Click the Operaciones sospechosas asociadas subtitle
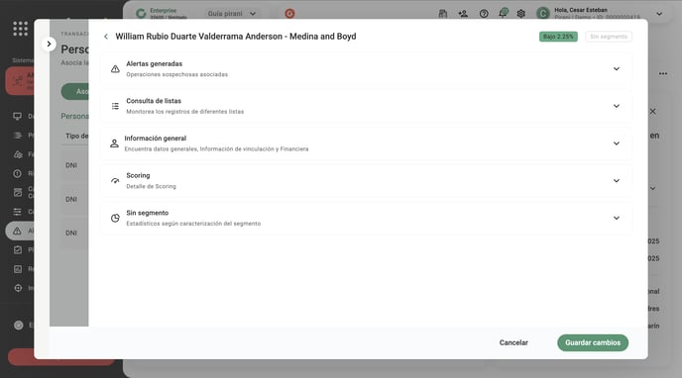682x378 pixels. [x=177, y=74]
